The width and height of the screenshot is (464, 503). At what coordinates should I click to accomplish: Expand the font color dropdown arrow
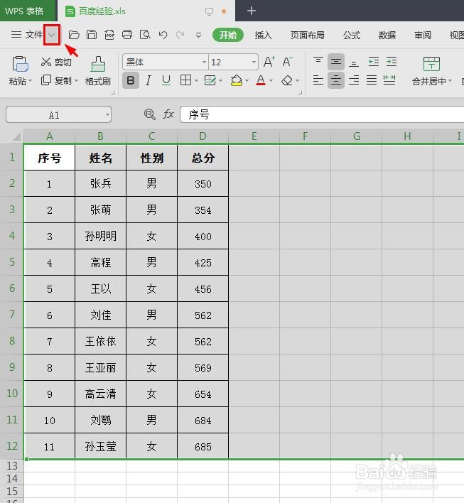pos(271,80)
